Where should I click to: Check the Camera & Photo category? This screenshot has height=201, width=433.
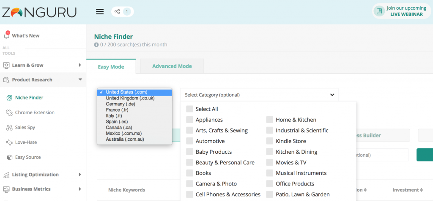tap(189, 184)
